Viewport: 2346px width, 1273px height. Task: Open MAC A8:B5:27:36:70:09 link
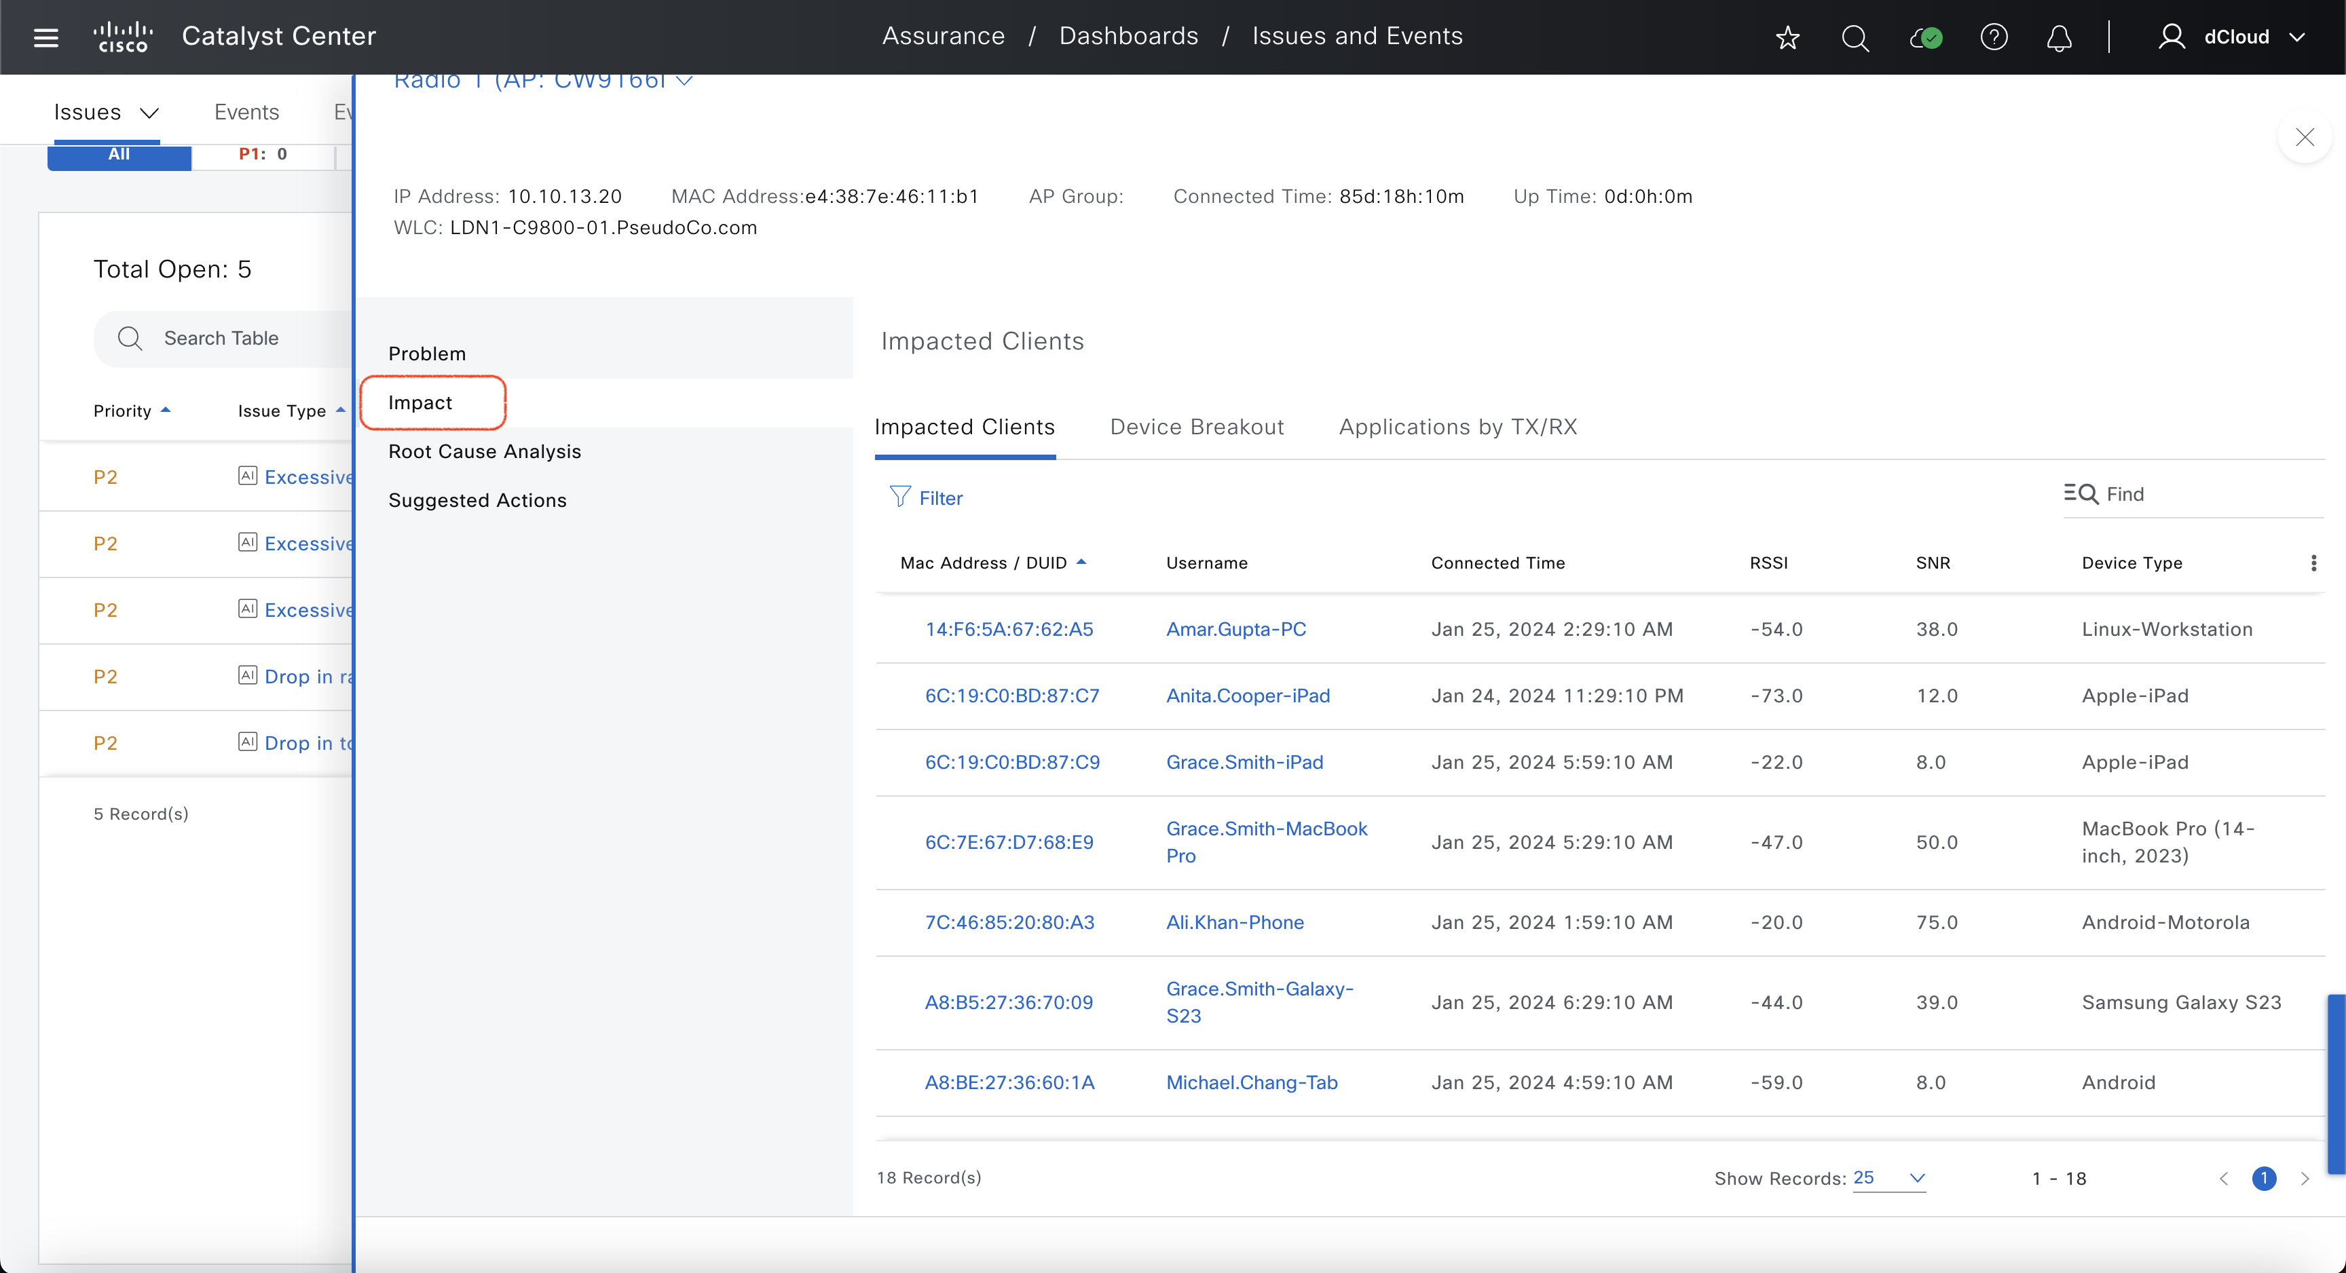coord(1009,1002)
